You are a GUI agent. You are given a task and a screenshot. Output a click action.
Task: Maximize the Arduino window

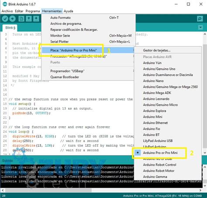(x=188, y=4)
